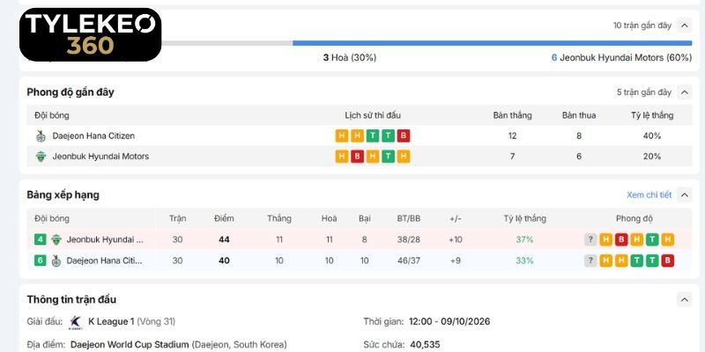
Task: Click the 10 trận gần đây label
Action: 642,26
